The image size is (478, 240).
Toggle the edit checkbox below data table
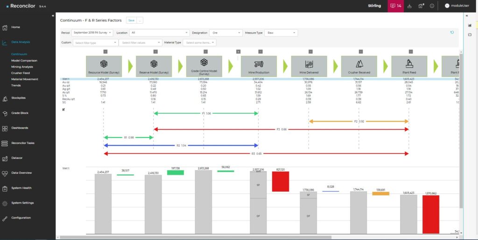[x=63, y=110]
